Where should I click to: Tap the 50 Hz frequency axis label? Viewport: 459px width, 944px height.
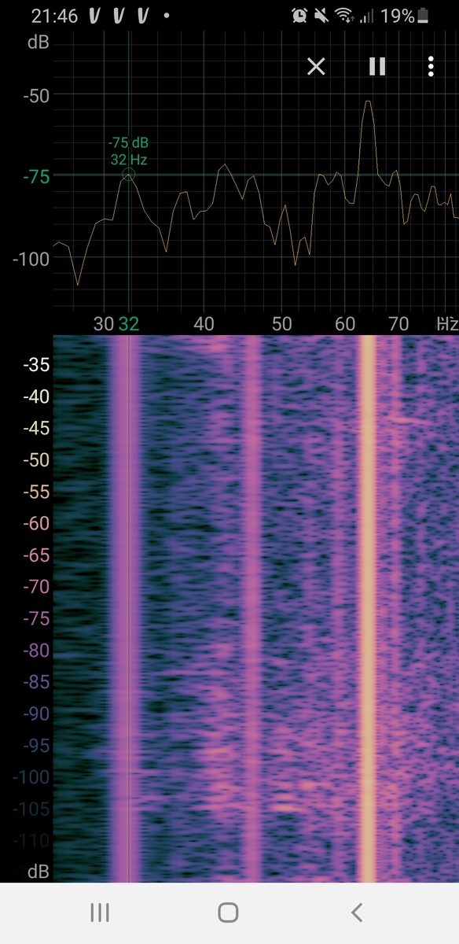pyautogui.click(x=281, y=323)
